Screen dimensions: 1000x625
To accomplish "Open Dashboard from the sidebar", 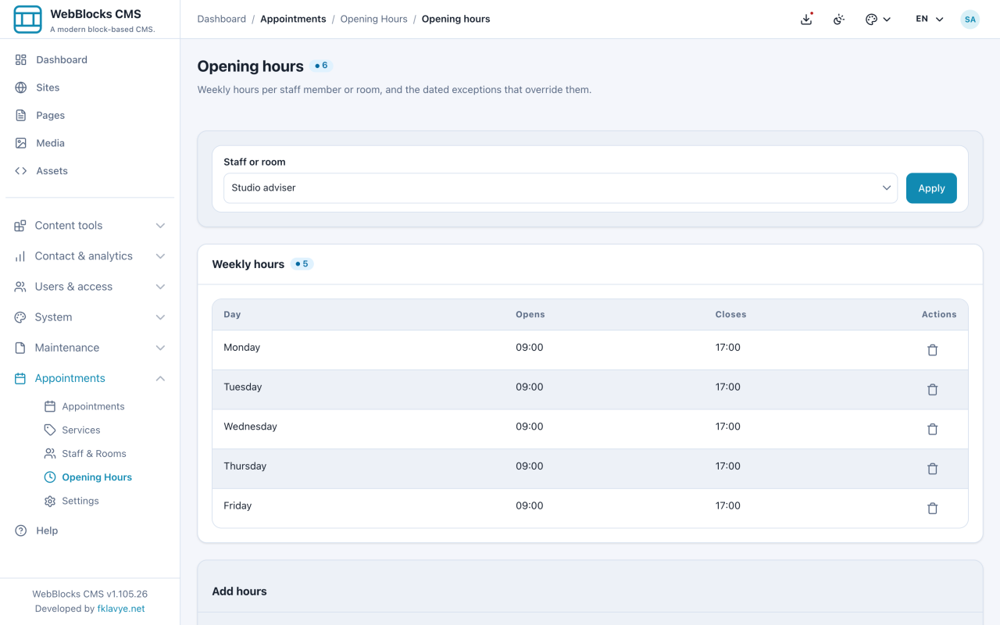I will coord(90,60).
